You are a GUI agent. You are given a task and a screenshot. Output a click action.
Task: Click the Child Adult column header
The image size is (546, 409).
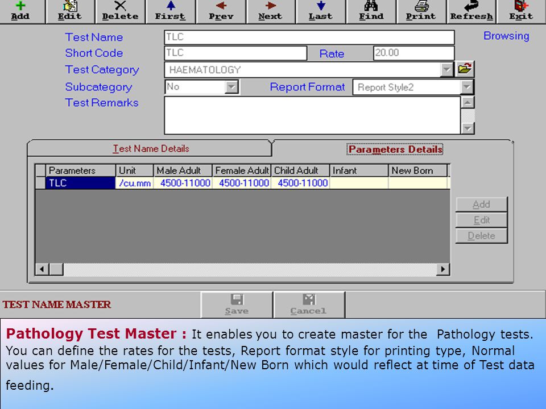pos(300,170)
